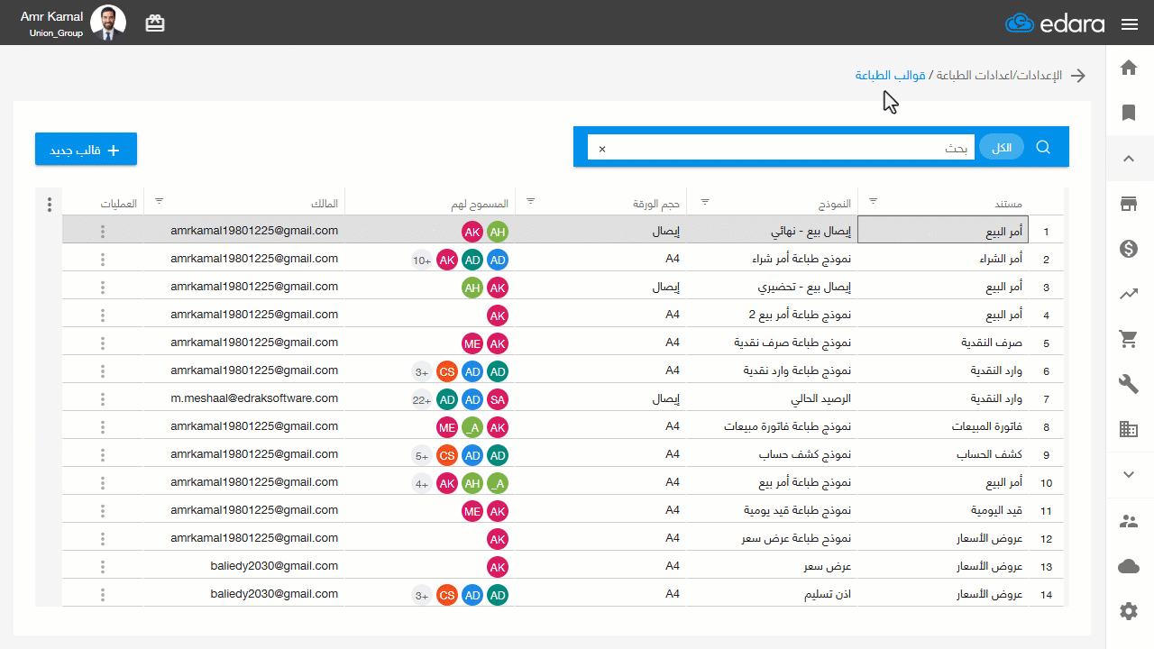Open filter for النموذج column
Image resolution: width=1154 pixels, height=649 pixels.
coord(705,201)
